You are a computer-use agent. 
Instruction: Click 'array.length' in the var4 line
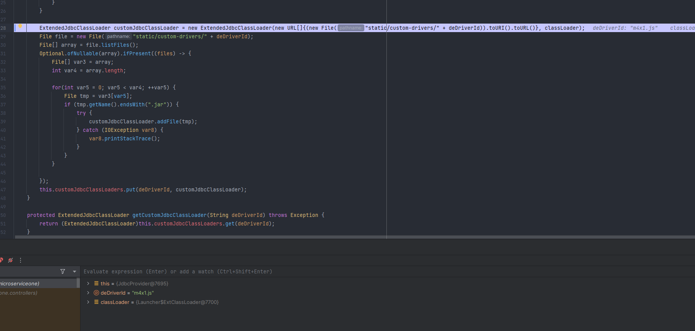(105, 70)
